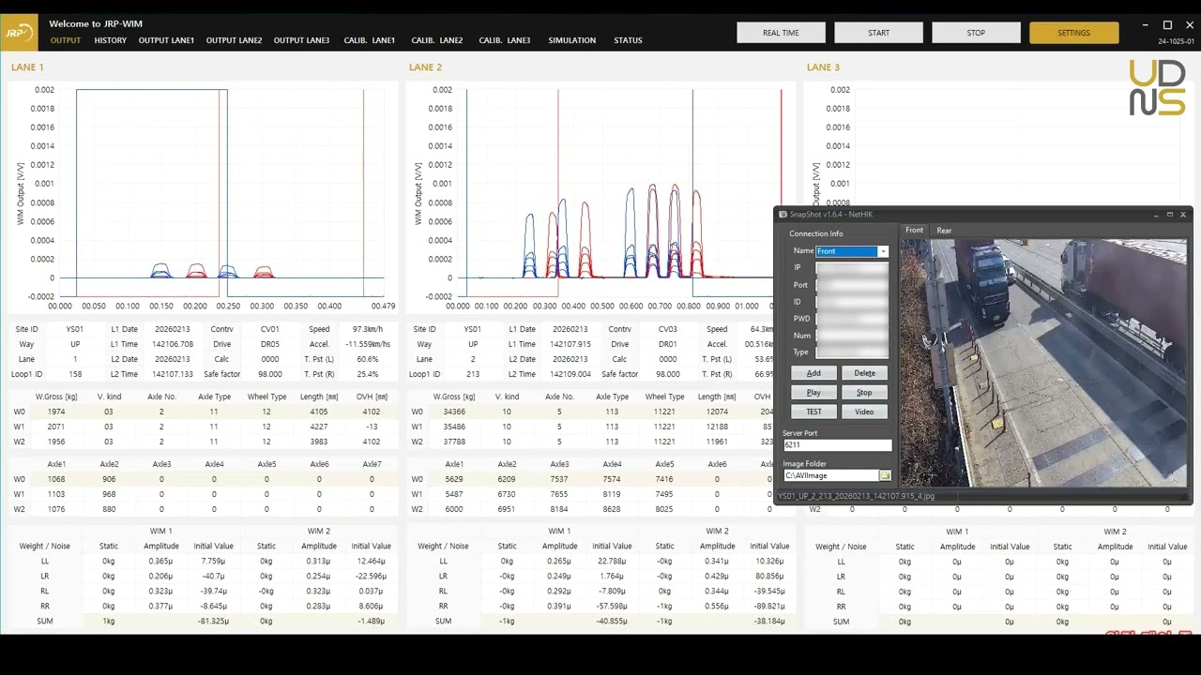Image resolution: width=1201 pixels, height=675 pixels.
Task: Click Lane 2 W1 length value 12188
Action: coord(717,427)
